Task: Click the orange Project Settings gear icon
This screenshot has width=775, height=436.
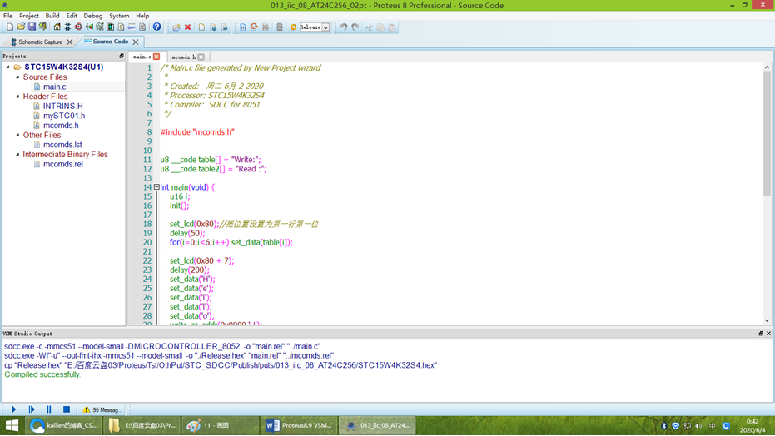Action: pos(293,27)
